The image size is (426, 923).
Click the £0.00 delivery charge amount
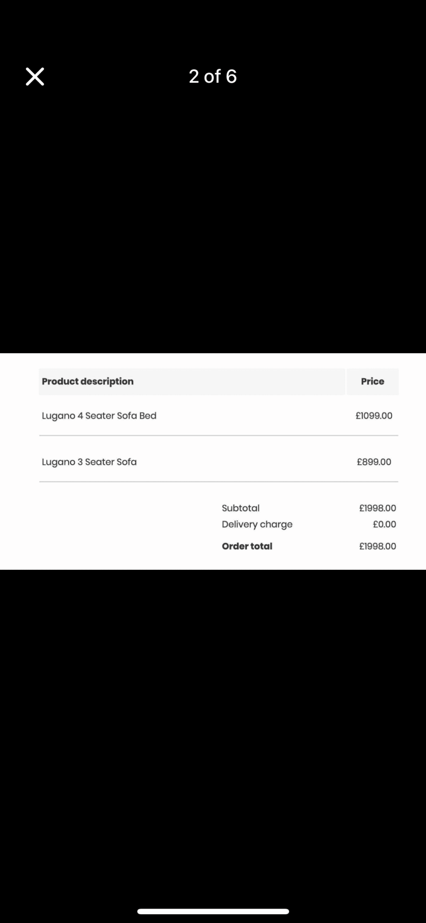point(384,524)
